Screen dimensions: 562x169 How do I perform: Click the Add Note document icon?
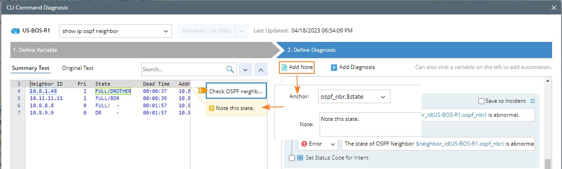pos(284,68)
